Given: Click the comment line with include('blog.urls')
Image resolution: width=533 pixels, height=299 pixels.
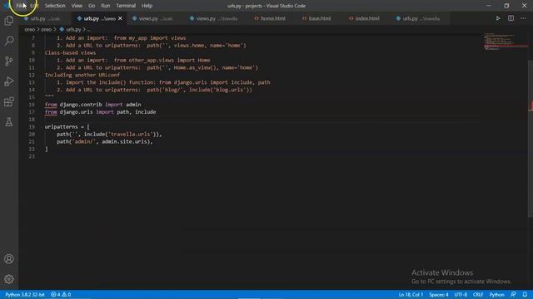Looking at the screenshot, I should (x=154, y=90).
